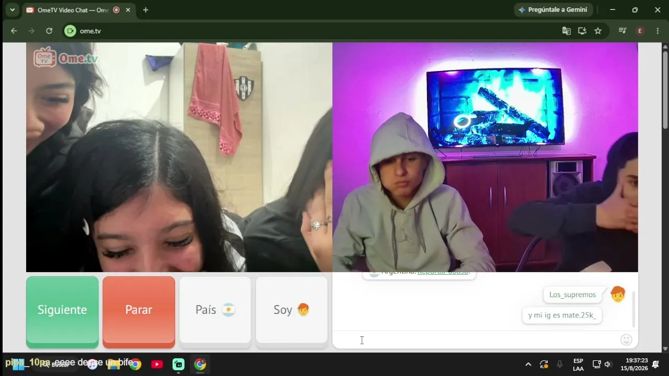Go back to the previous page
The height and width of the screenshot is (376, 669).
coord(14,31)
